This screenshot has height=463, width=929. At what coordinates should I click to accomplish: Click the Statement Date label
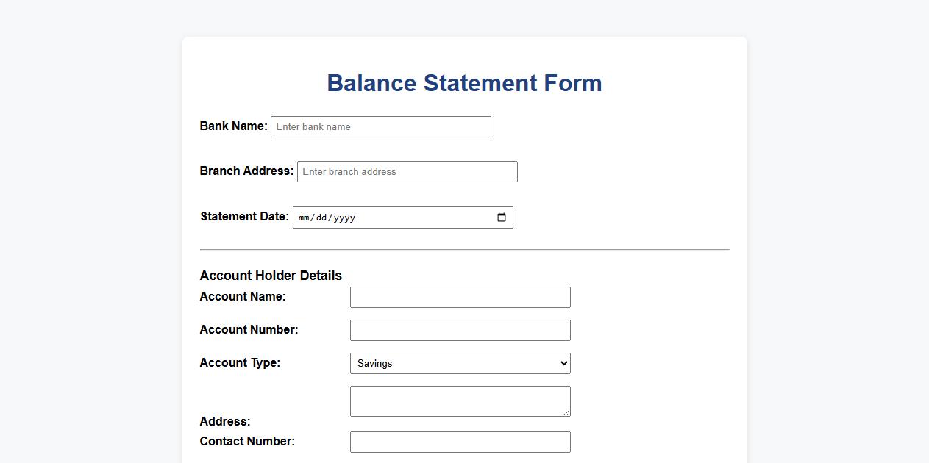[243, 216]
